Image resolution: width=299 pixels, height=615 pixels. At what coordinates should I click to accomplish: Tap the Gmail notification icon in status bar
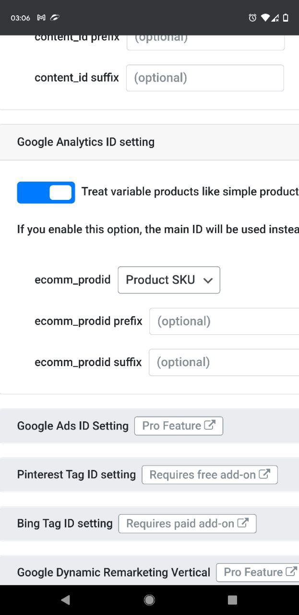(x=41, y=18)
